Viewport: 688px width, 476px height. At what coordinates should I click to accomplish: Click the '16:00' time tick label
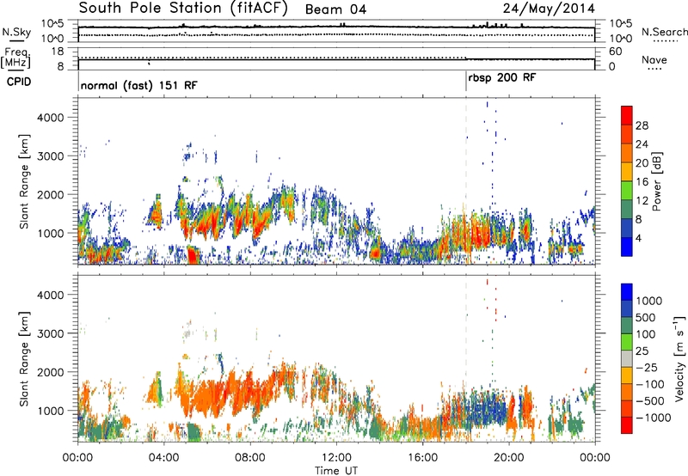[x=422, y=458]
